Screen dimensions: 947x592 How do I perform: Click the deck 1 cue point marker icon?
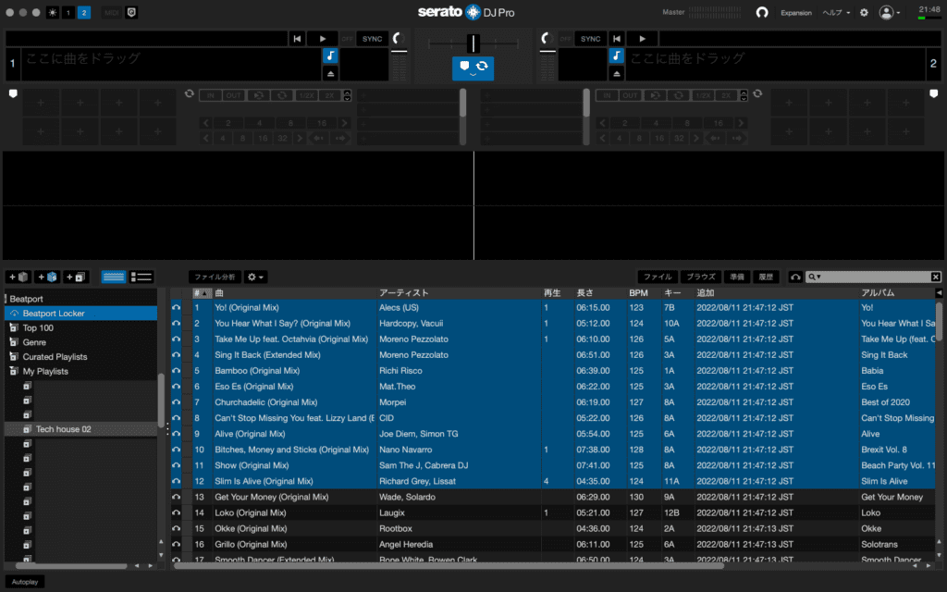coord(13,93)
